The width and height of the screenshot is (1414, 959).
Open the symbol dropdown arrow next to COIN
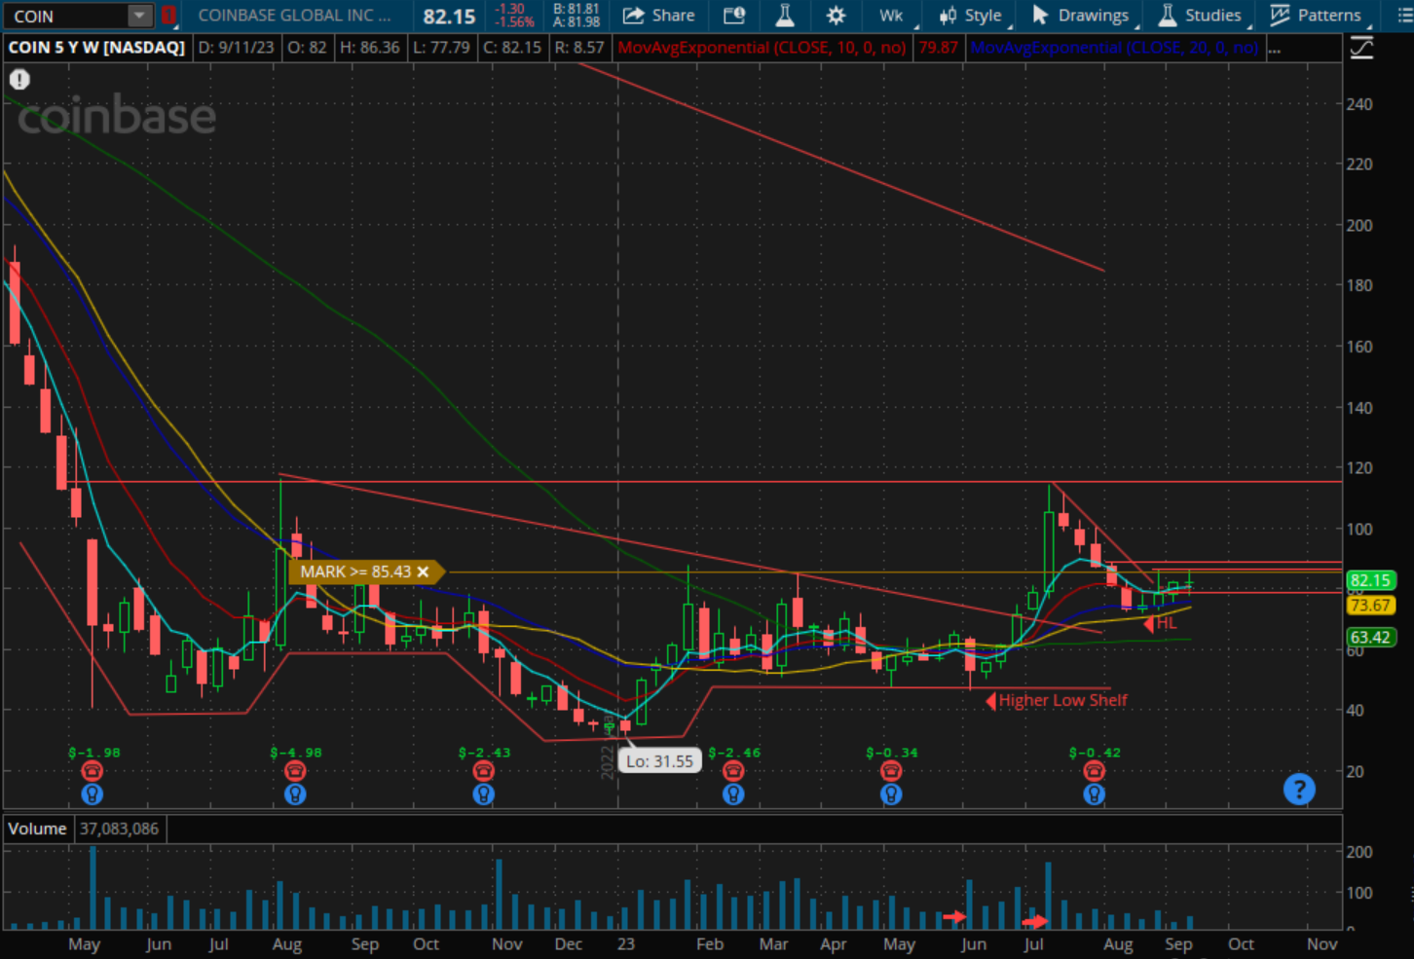tap(140, 16)
